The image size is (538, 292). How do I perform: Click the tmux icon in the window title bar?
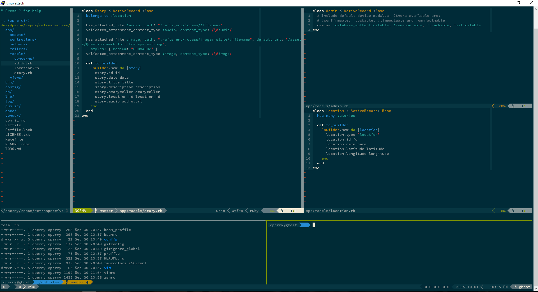pyautogui.click(x=3, y=3)
